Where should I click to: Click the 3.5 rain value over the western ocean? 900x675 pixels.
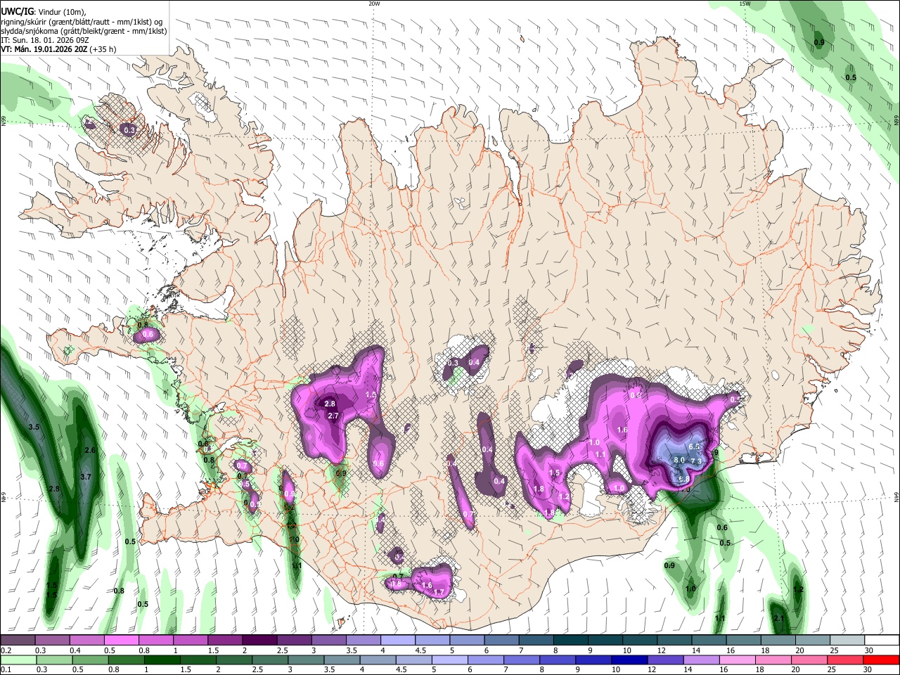[x=33, y=427]
